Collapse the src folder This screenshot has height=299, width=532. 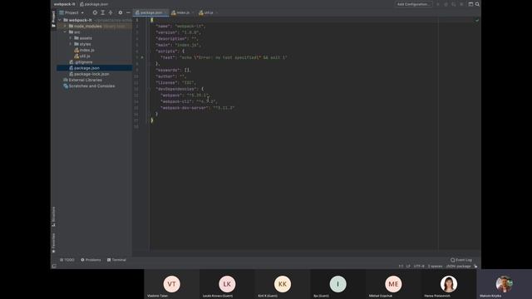tap(66, 32)
